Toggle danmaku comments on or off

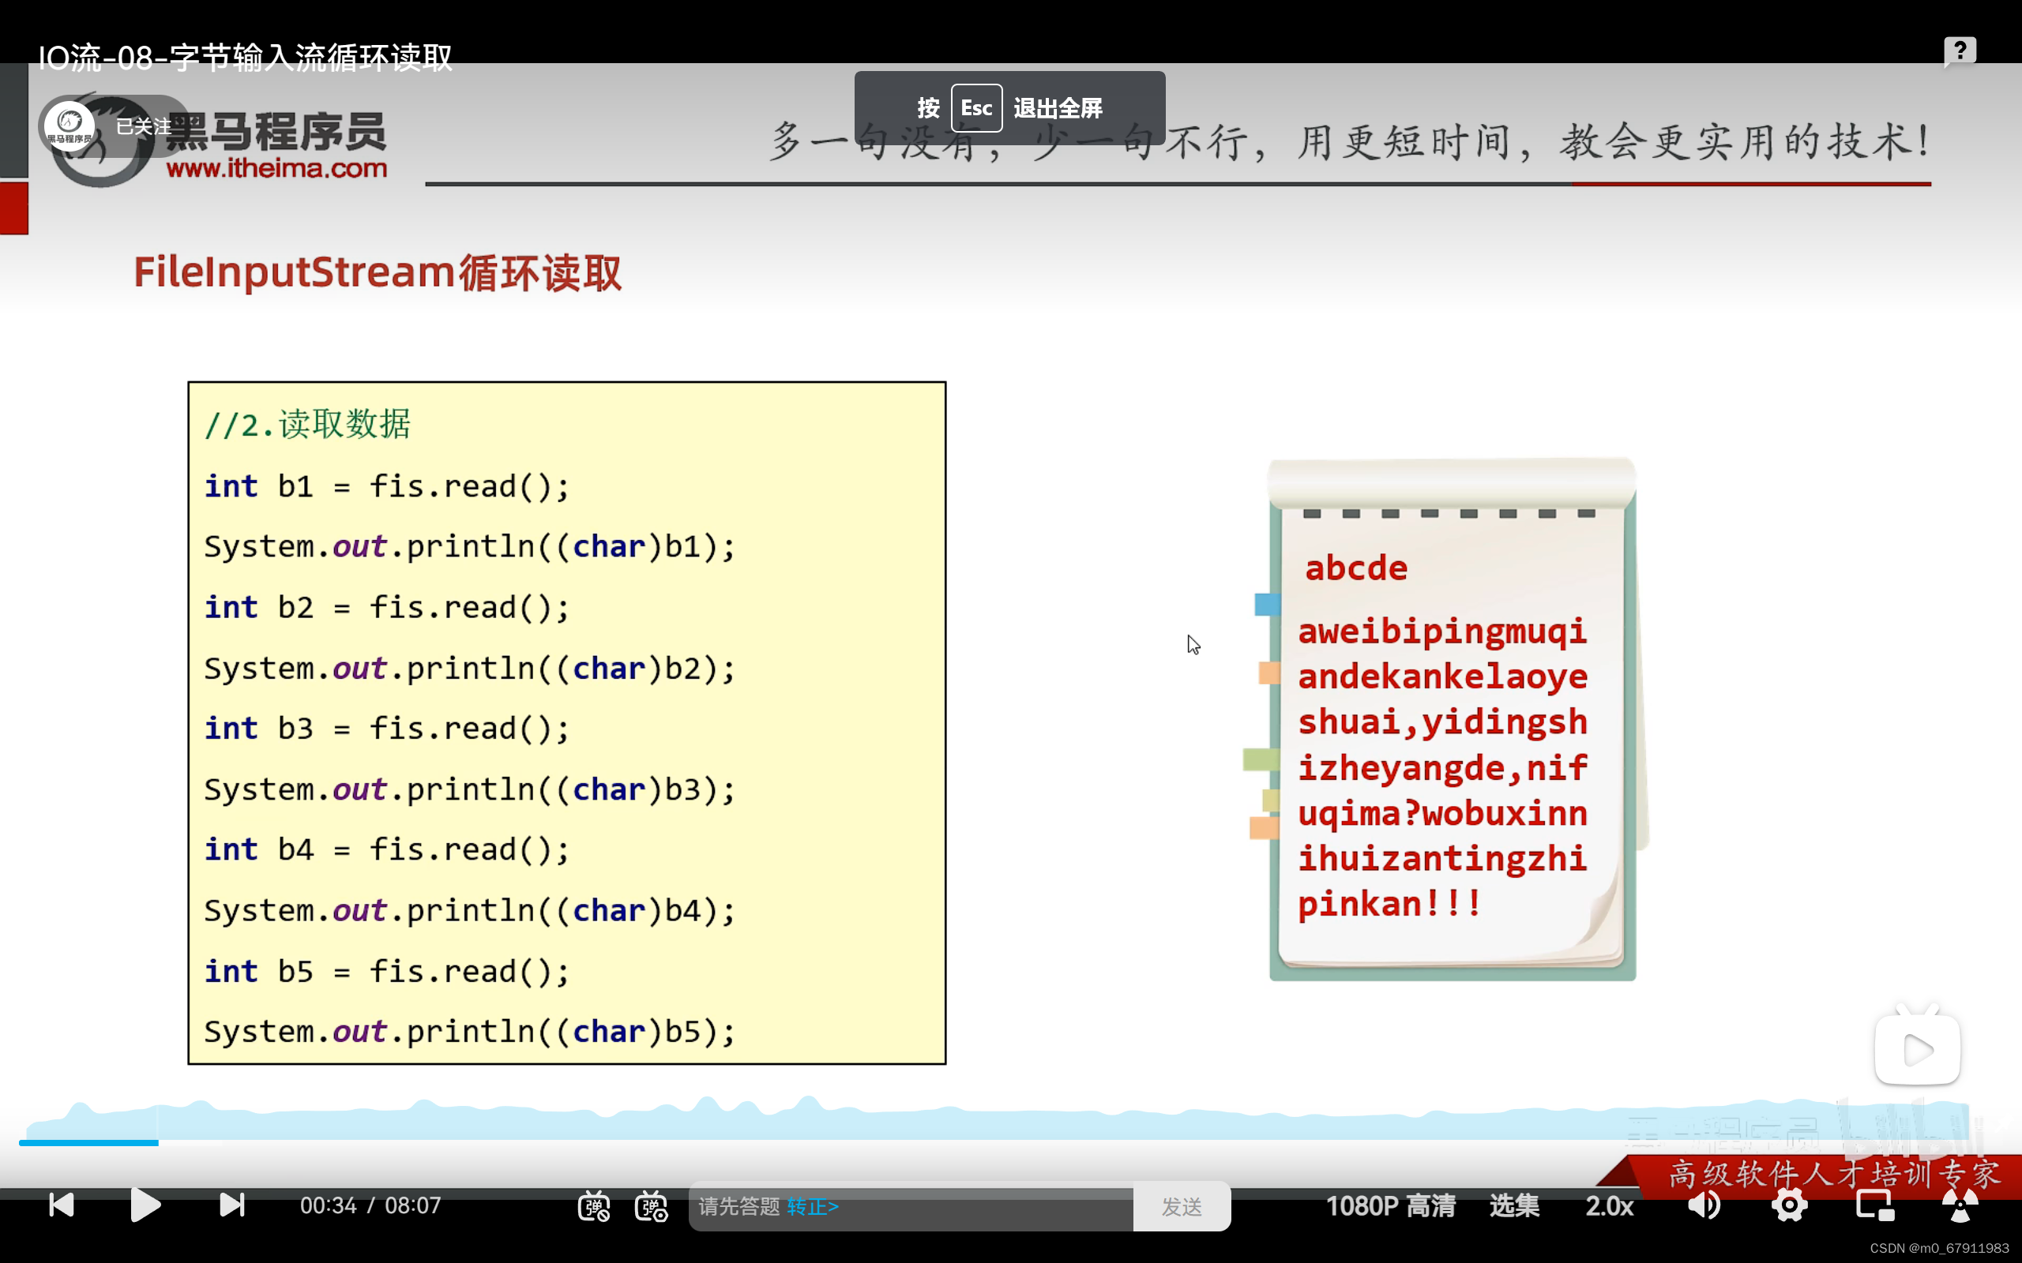coord(593,1206)
